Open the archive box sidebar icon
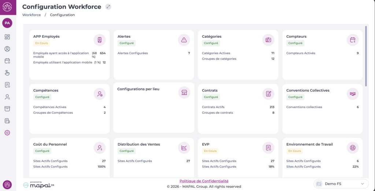Image resolution: width=375 pixels, height=191 pixels. tap(7, 109)
